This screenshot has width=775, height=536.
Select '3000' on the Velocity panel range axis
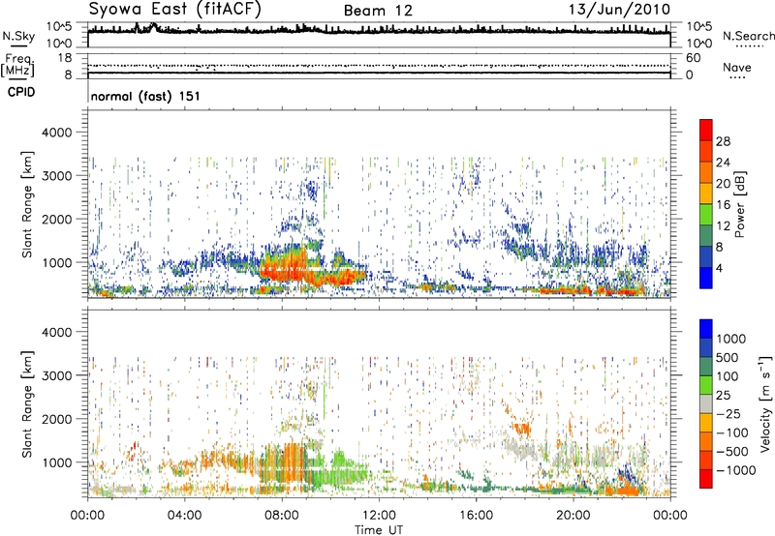point(56,375)
